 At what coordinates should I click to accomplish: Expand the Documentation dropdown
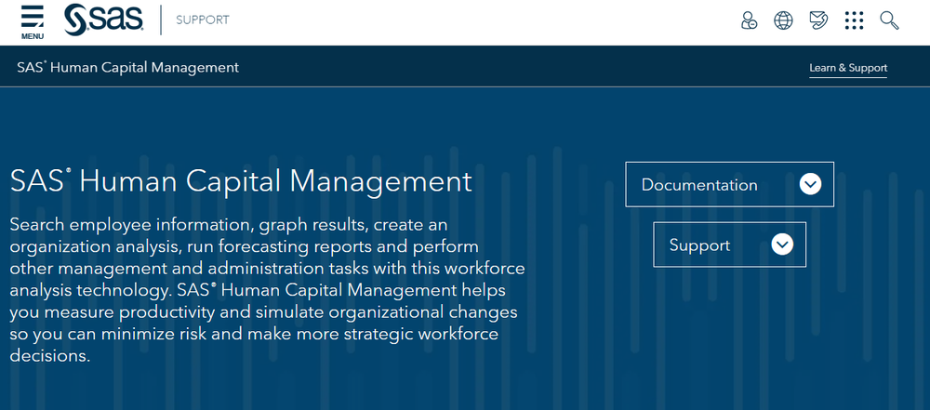pos(729,184)
